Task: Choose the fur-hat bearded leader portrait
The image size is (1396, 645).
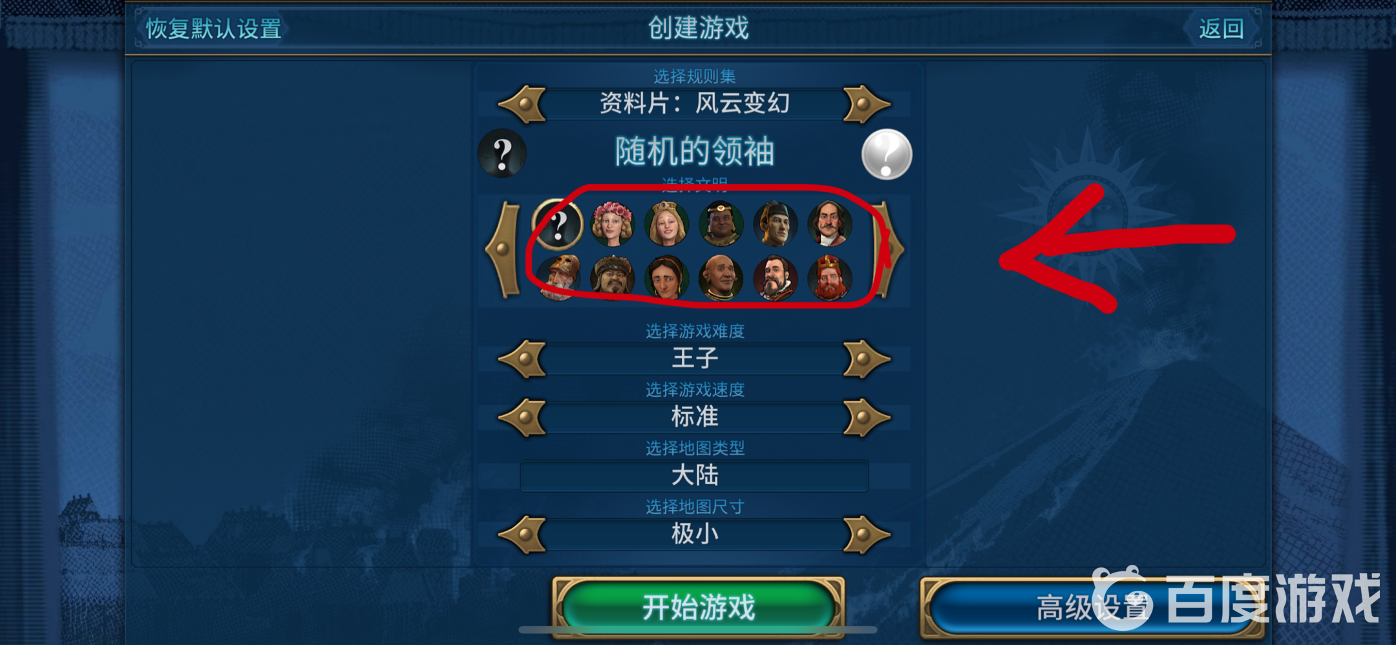Action: point(612,279)
